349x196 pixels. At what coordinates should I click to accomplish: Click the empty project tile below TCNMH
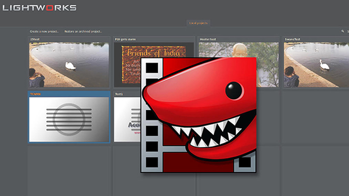[69, 170]
